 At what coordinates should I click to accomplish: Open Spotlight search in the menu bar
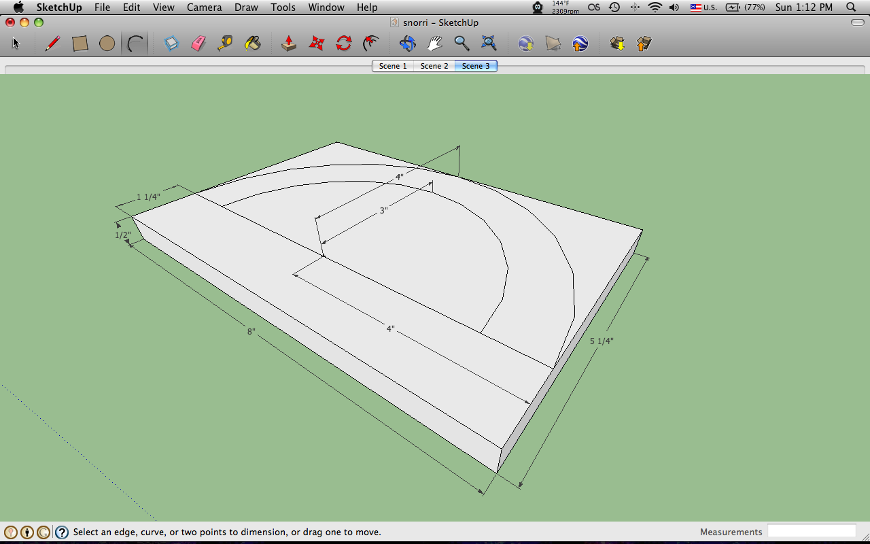click(x=851, y=7)
